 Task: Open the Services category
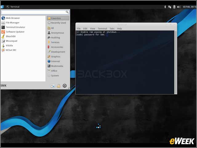tap(58, 42)
